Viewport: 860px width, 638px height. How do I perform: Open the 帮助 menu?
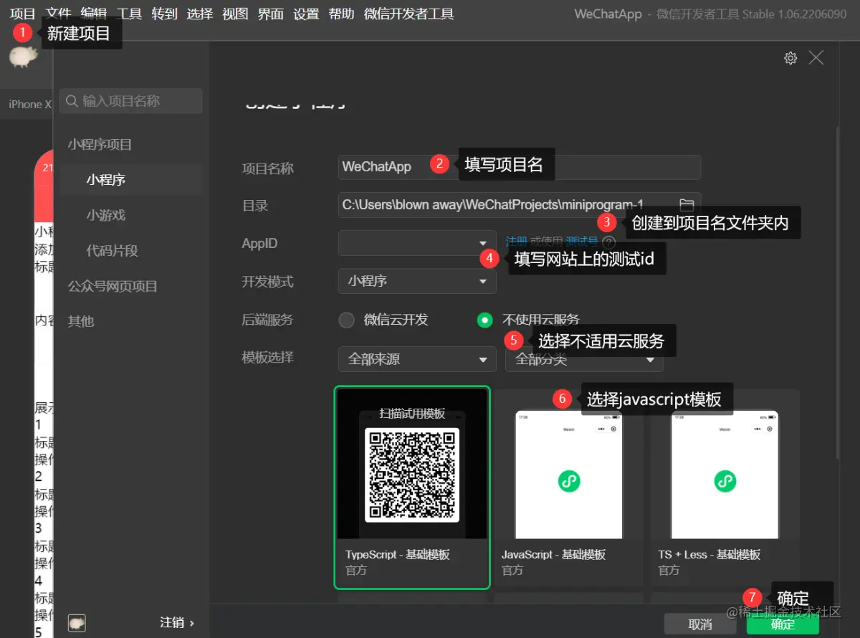[x=341, y=14]
